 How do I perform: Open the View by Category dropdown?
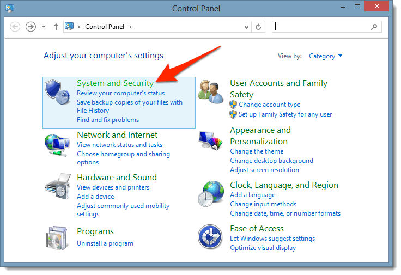[325, 56]
